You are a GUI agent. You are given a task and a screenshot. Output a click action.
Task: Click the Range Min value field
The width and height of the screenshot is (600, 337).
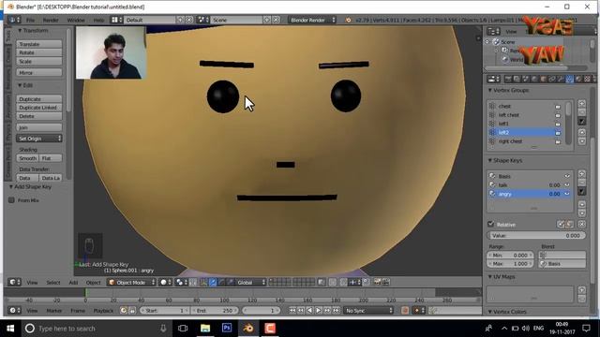tap(510, 255)
